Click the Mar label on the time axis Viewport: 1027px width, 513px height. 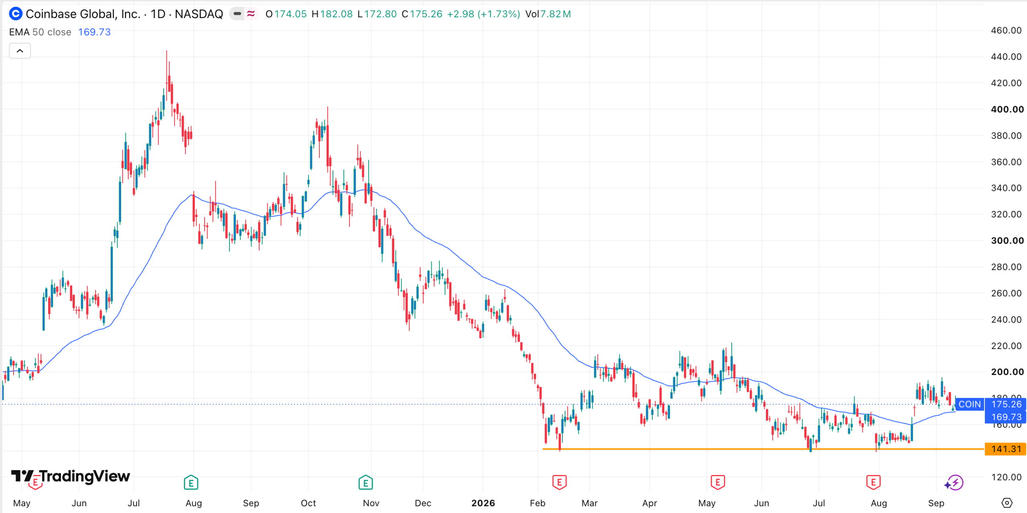pos(589,503)
